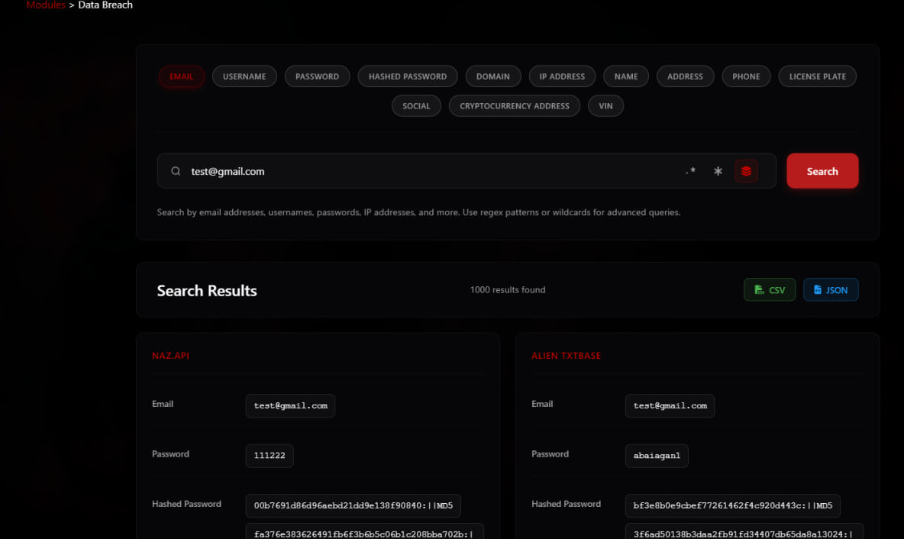Choose the CRYPTOCURRENCY ADDRESS filter chip
This screenshot has height=539, width=904.
coord(515,105)
